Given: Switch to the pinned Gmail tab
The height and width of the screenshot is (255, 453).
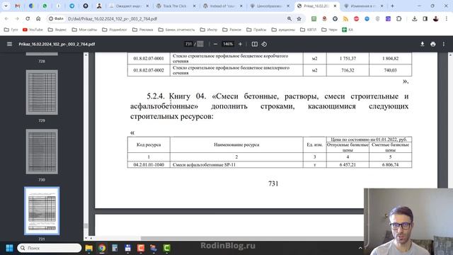Looking at the screenshot, I should [18, 6].
